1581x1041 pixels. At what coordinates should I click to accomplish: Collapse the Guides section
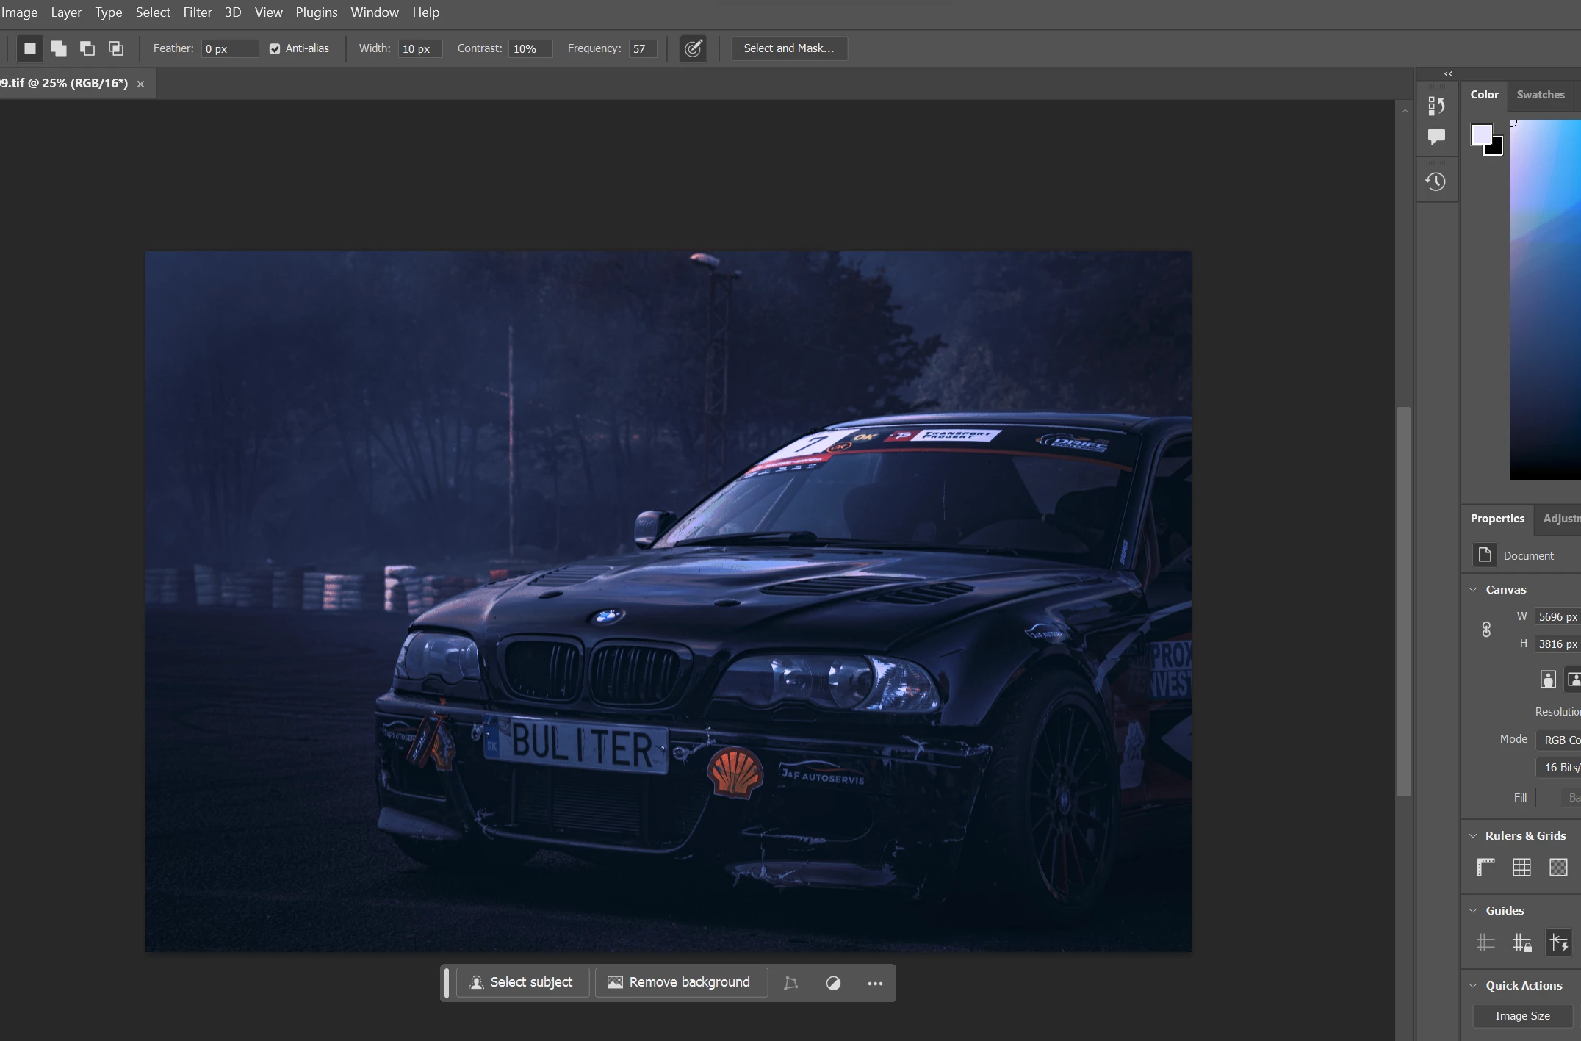1473,910
